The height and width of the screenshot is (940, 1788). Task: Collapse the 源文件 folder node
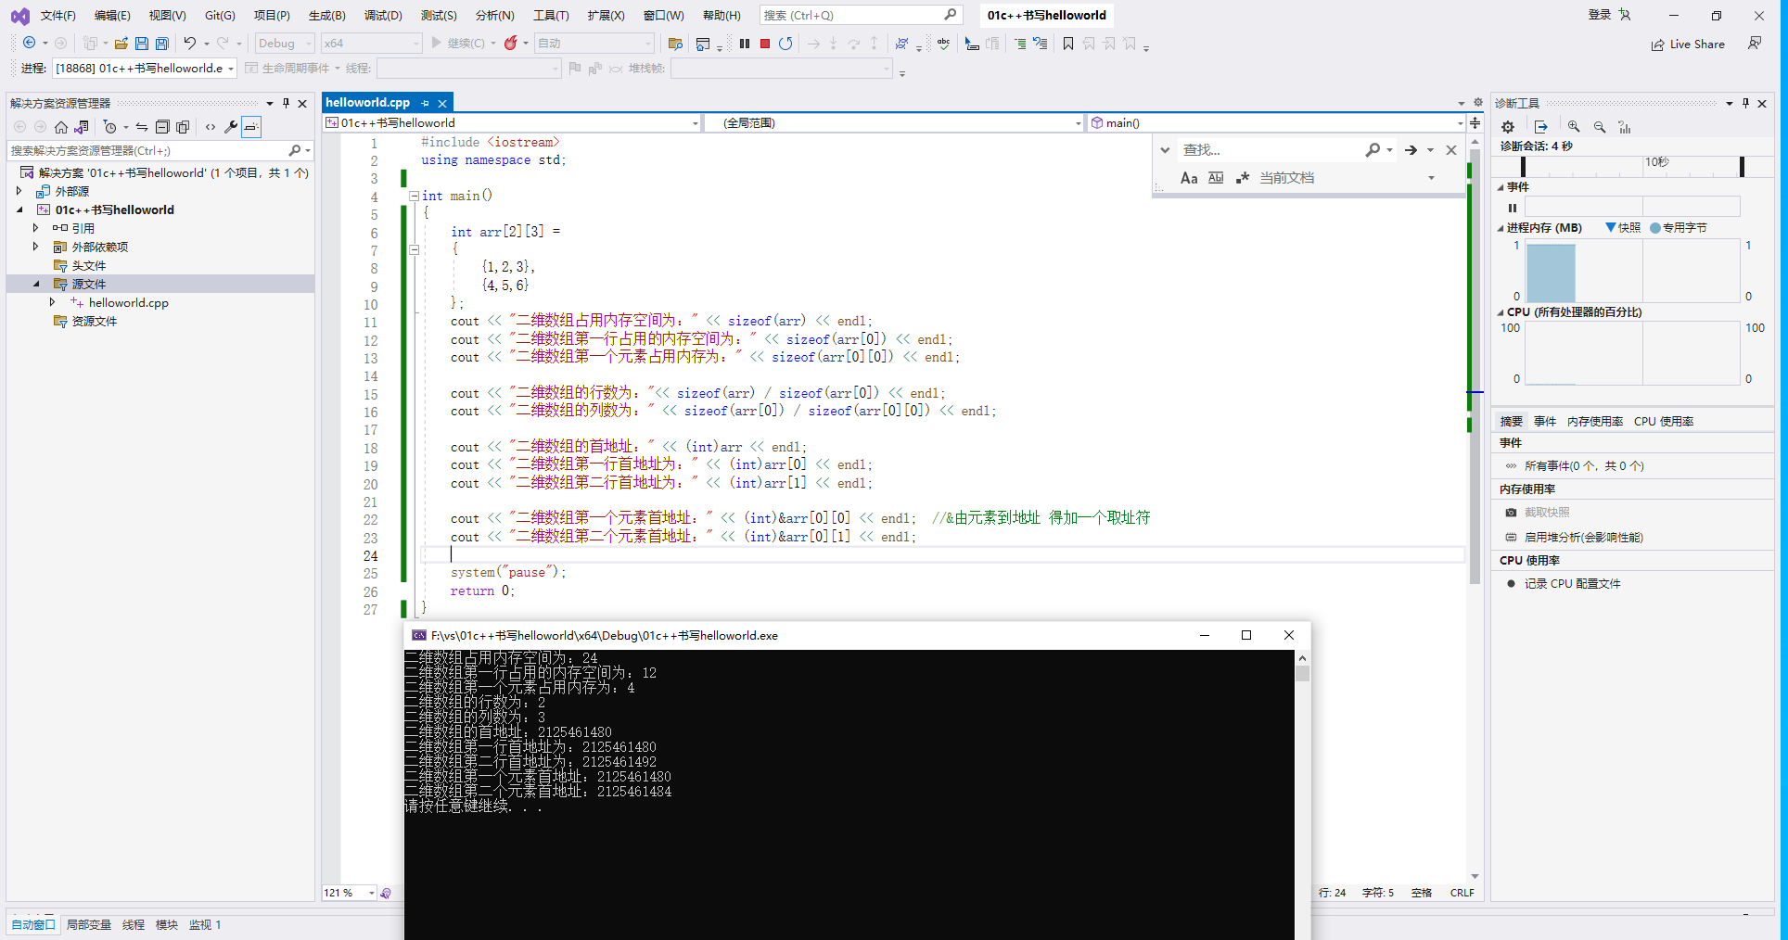(36, 284)
